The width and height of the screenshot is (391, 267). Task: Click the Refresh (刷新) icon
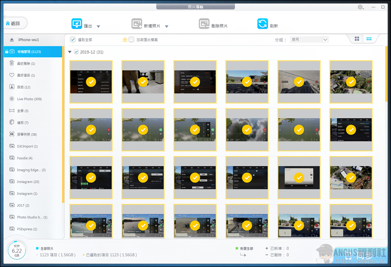click(x=262, y=24)
